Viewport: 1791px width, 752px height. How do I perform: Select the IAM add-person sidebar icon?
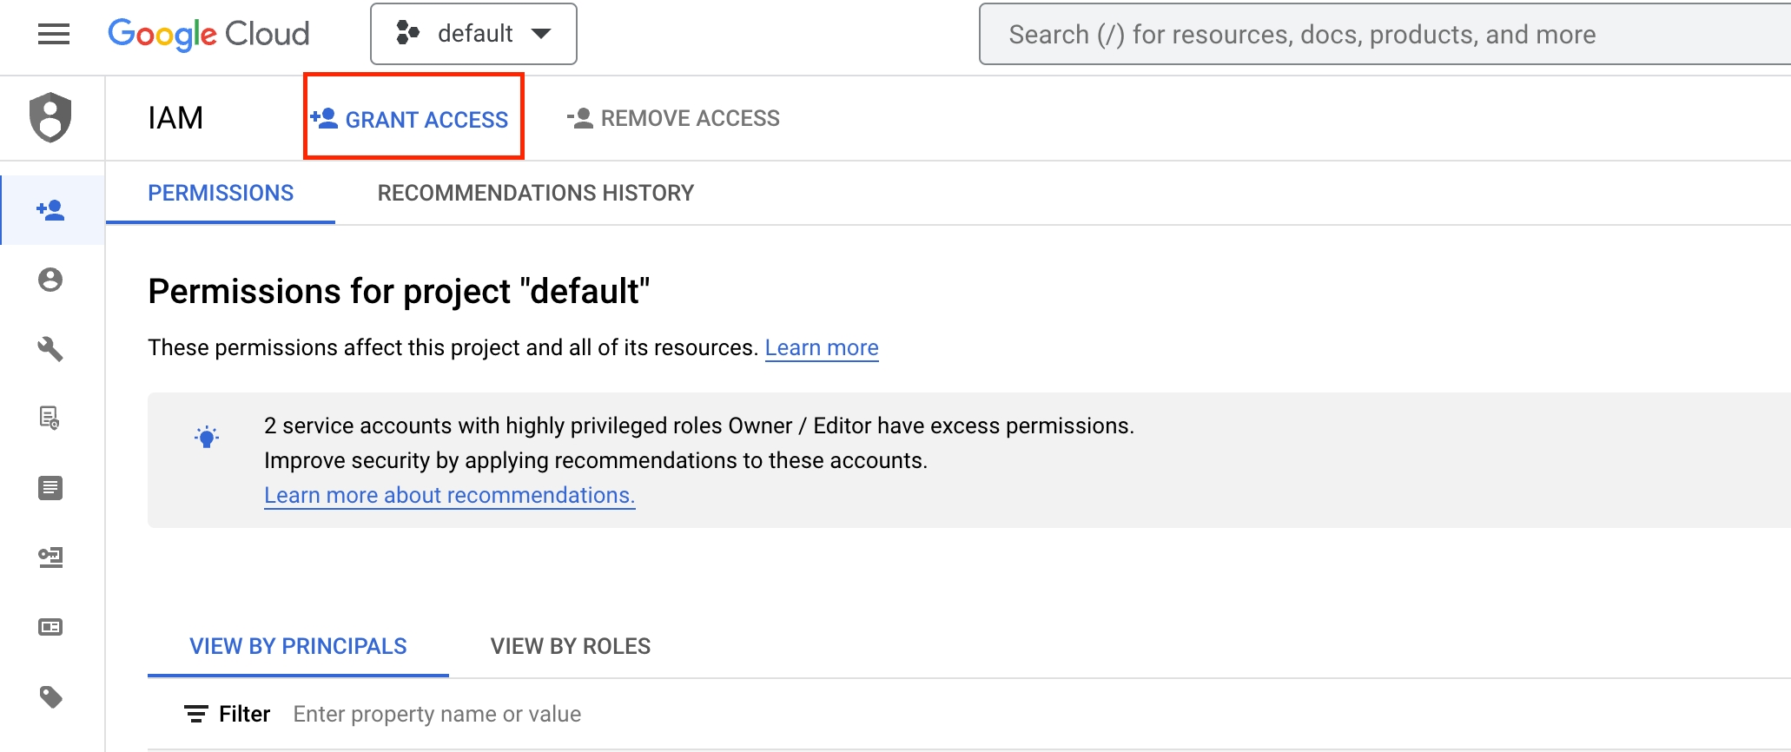point(50,210)
